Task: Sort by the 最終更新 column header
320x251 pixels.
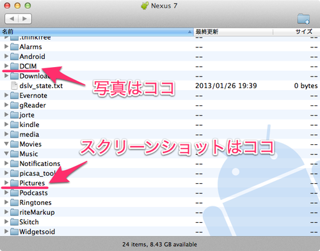Action: (233, 32)
